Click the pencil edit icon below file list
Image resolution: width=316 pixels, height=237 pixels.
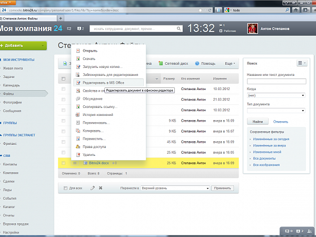pos(93,188)
